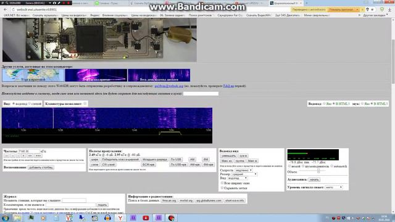Open the red YouTube-style taskbar icon

(146, 218)
